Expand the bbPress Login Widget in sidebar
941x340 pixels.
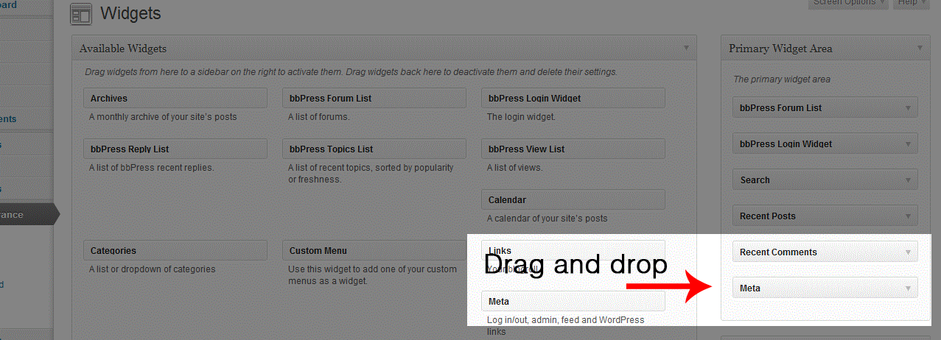[x=908, y=144]
